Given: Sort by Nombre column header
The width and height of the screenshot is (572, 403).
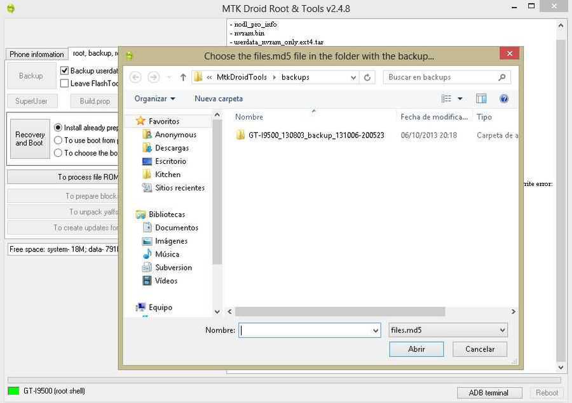Looking at the screenshot, I should [249, 117].
